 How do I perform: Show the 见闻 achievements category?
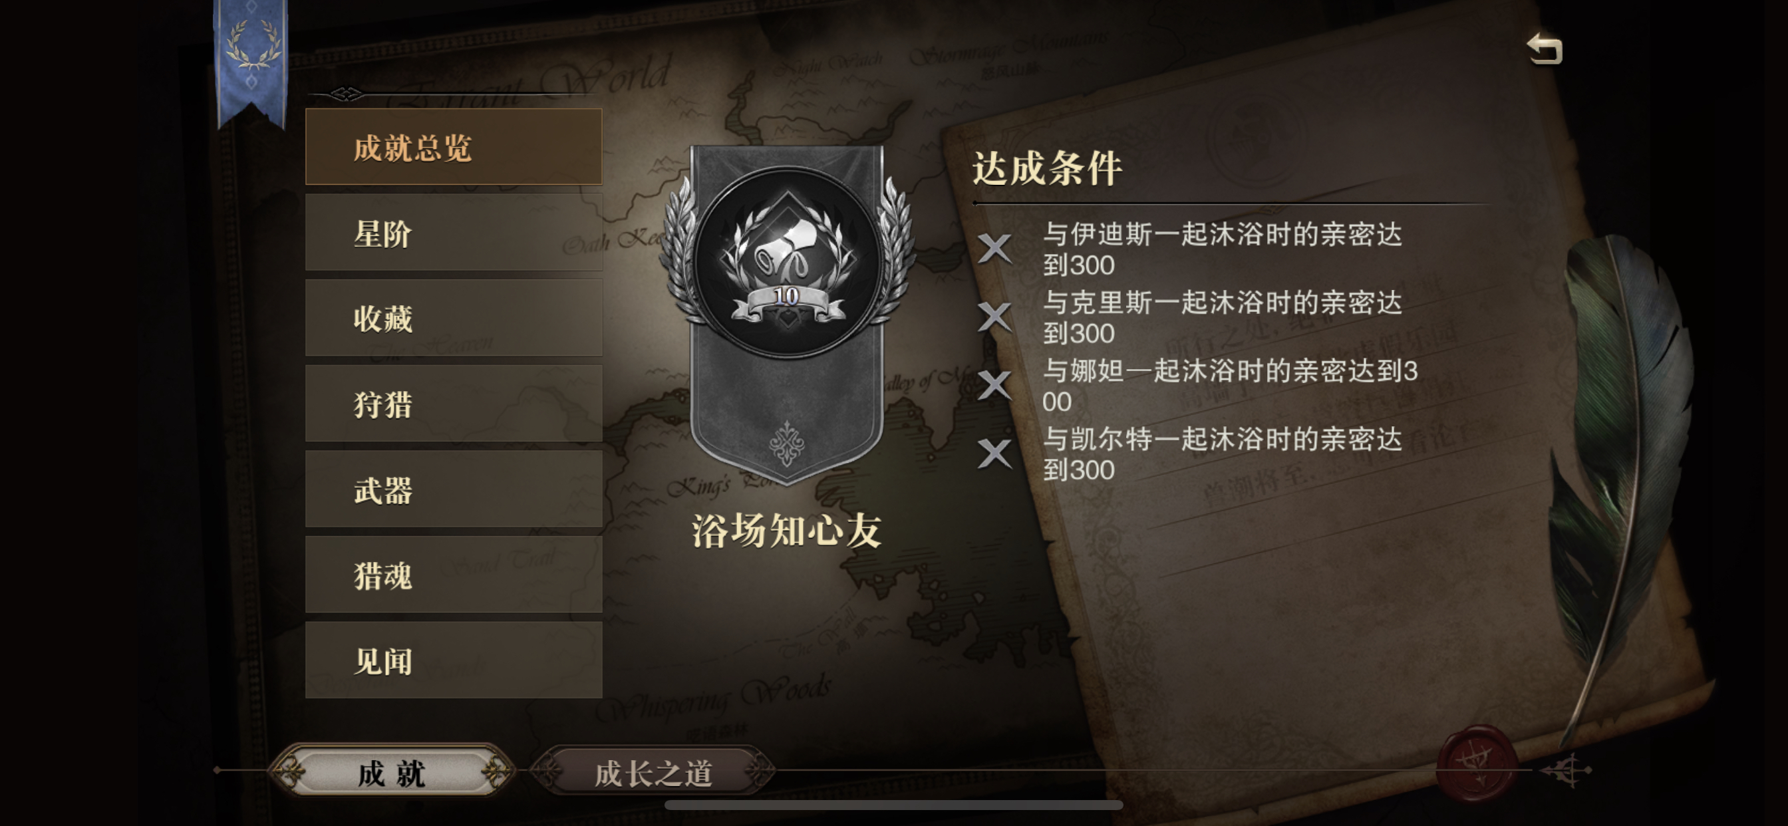tap(454, 660)
